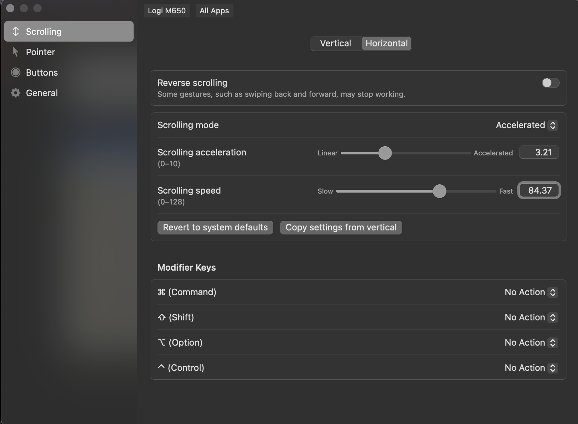578x424 pixels.
Task: Open the Pointer settings section
Action: pos(69,52)
